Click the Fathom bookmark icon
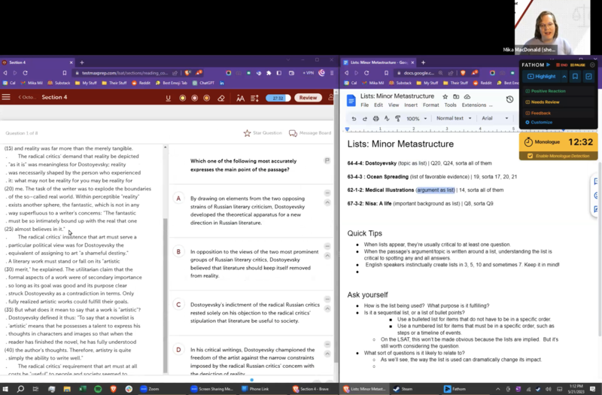602x395 pixels. coord(574,77)
